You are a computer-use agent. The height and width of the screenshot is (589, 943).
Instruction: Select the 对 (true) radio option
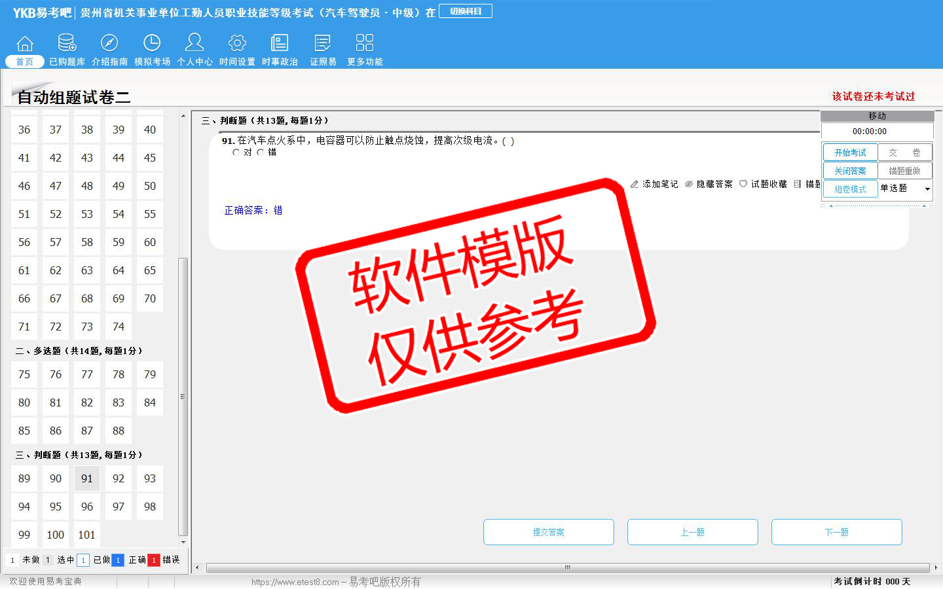pos(236,152)
